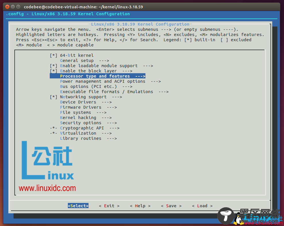284x226 pixels.
Task: Click the Exit button
Action: [x=109, y=206]
